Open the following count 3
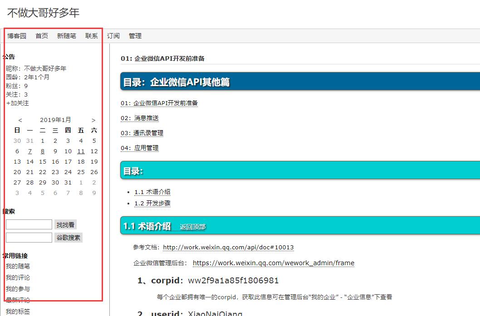Image resolution: width=480 pixels, height=316 pixels. pyautogui.click(x=26, y=94)
